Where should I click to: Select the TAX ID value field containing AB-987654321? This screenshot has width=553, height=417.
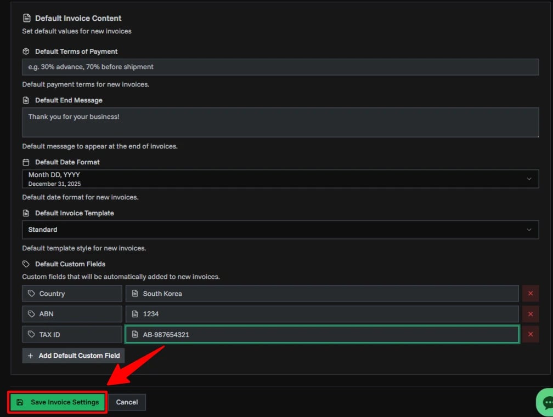click(x=321, y=334)
